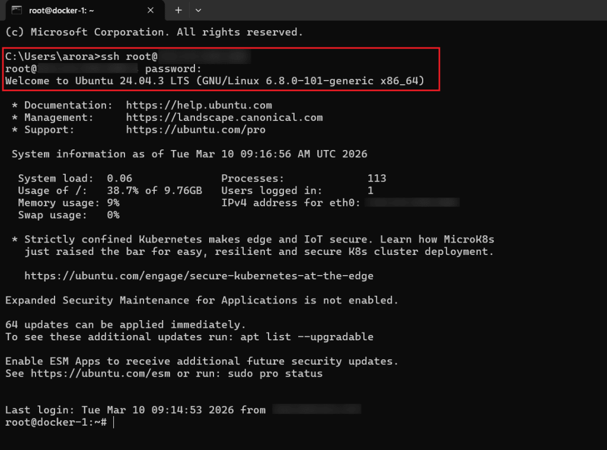Click the Welcome to Ubuntu 24.04.3 LTS line

click(x=215, y=81)
